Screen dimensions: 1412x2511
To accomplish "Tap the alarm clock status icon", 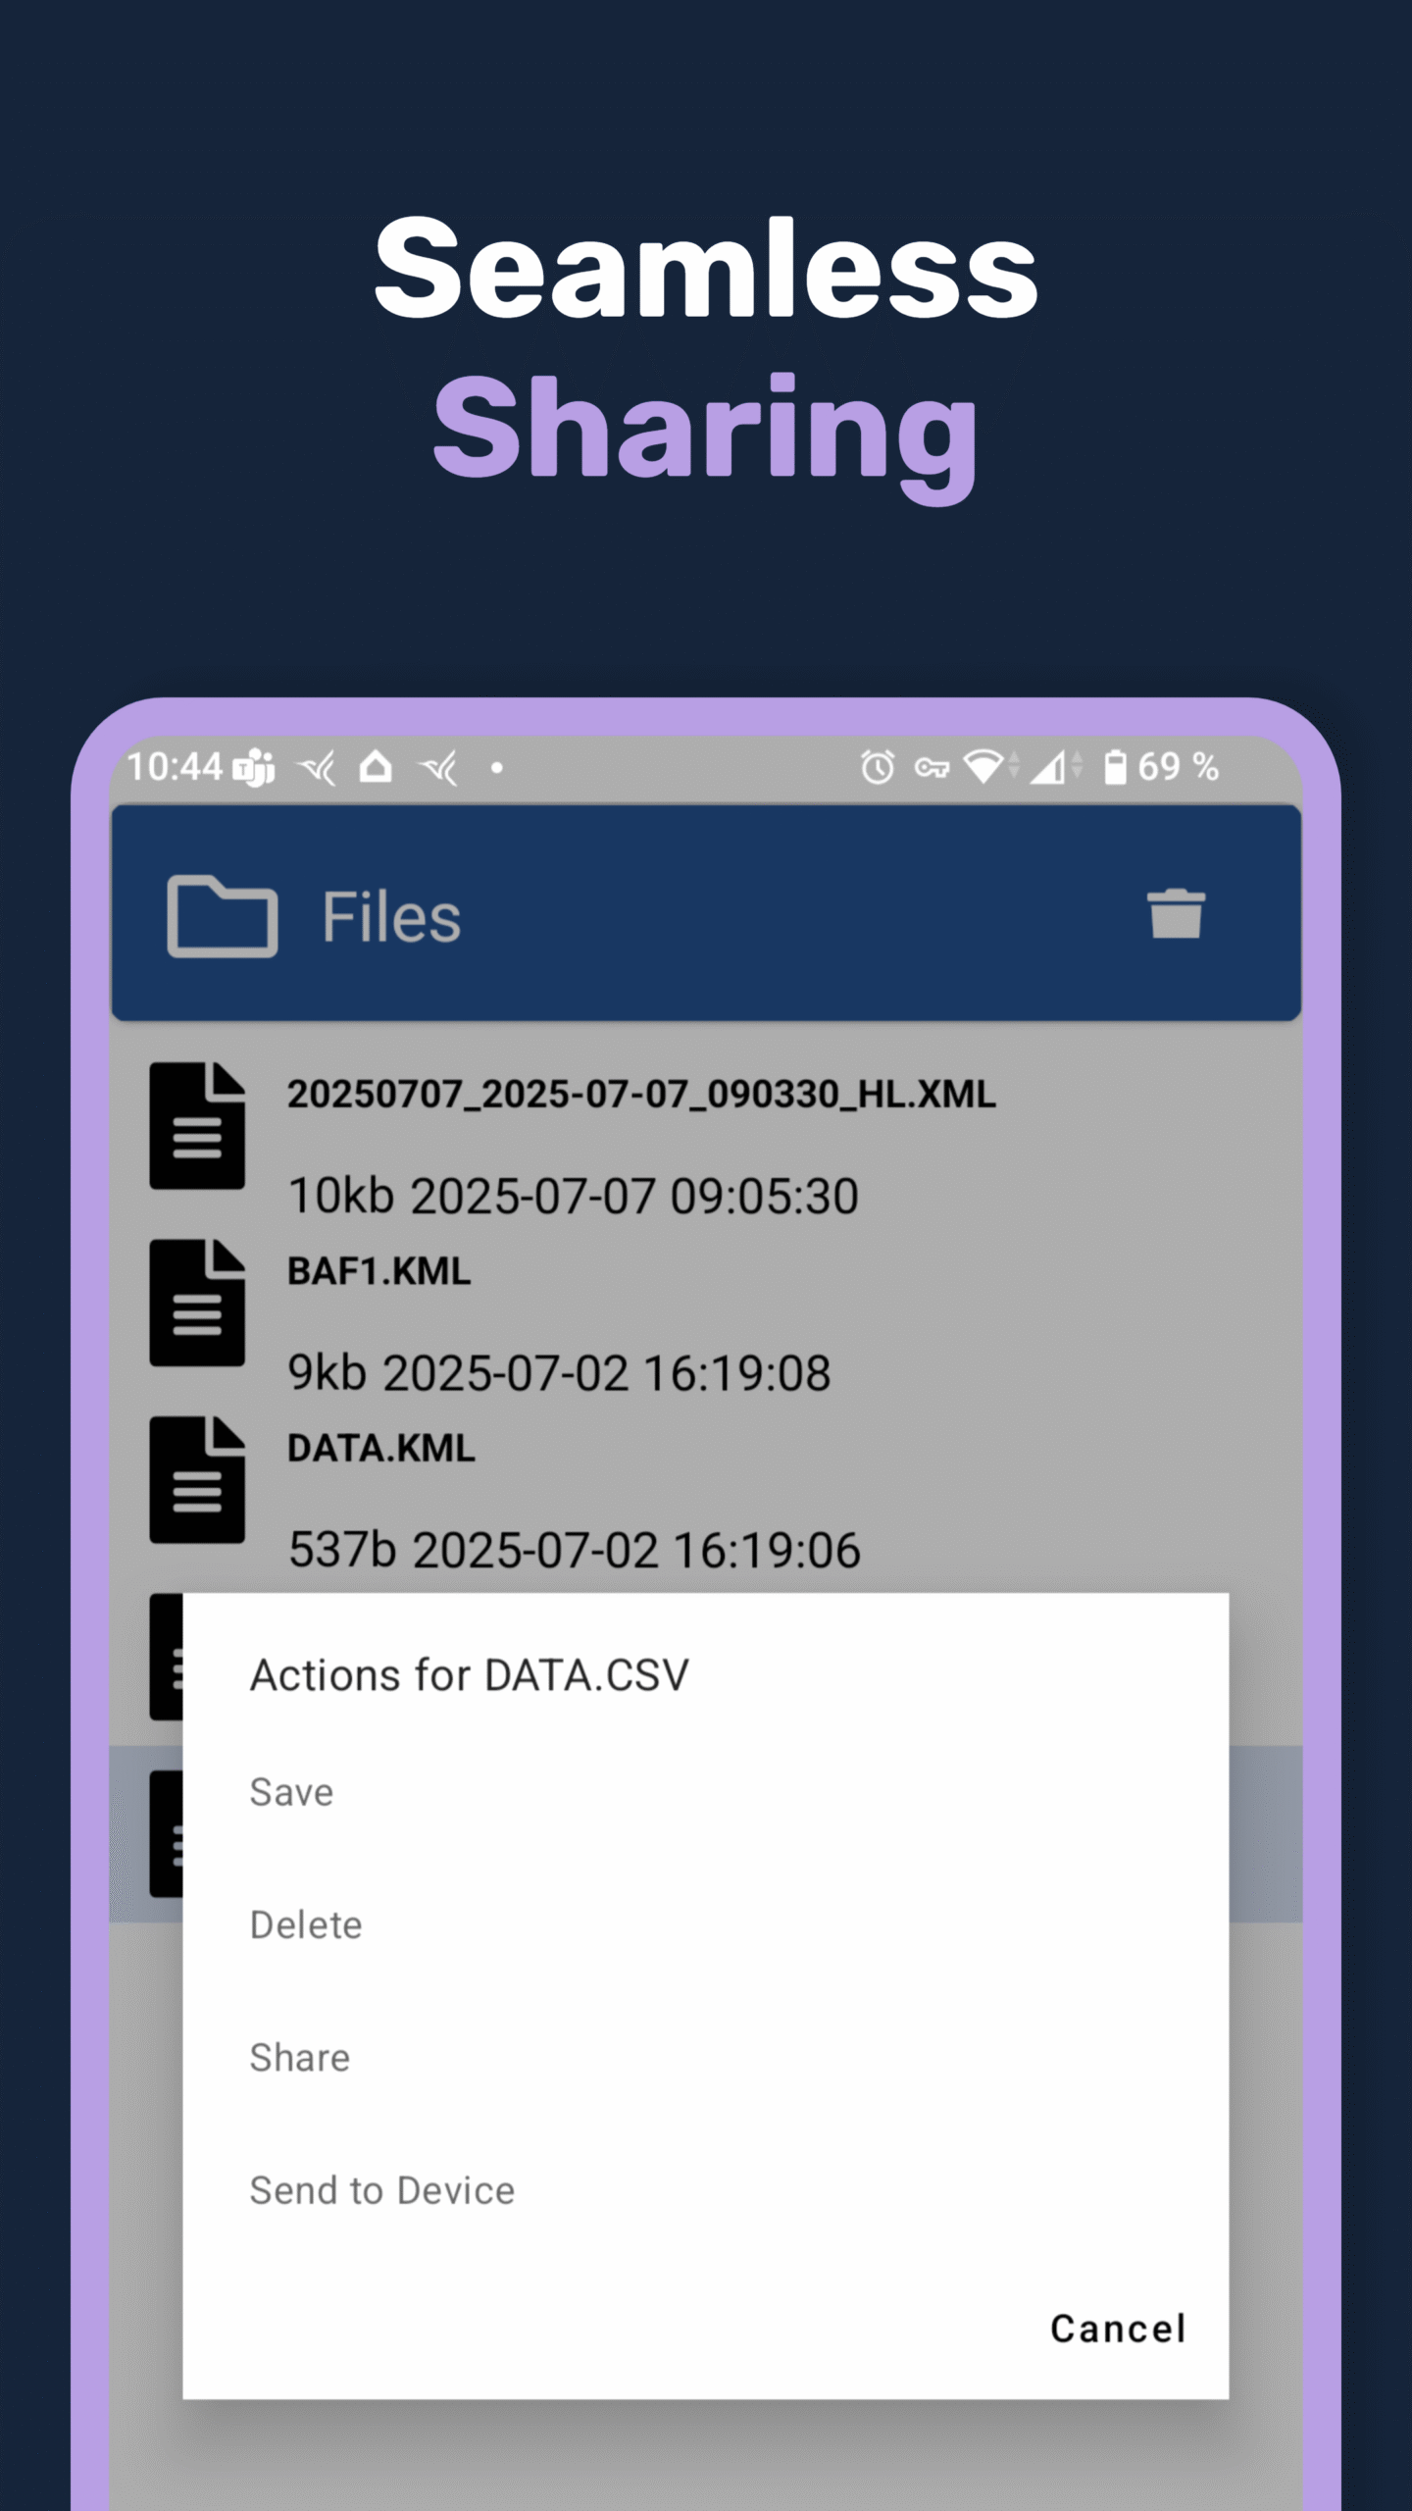I will (x=877, y=767).
